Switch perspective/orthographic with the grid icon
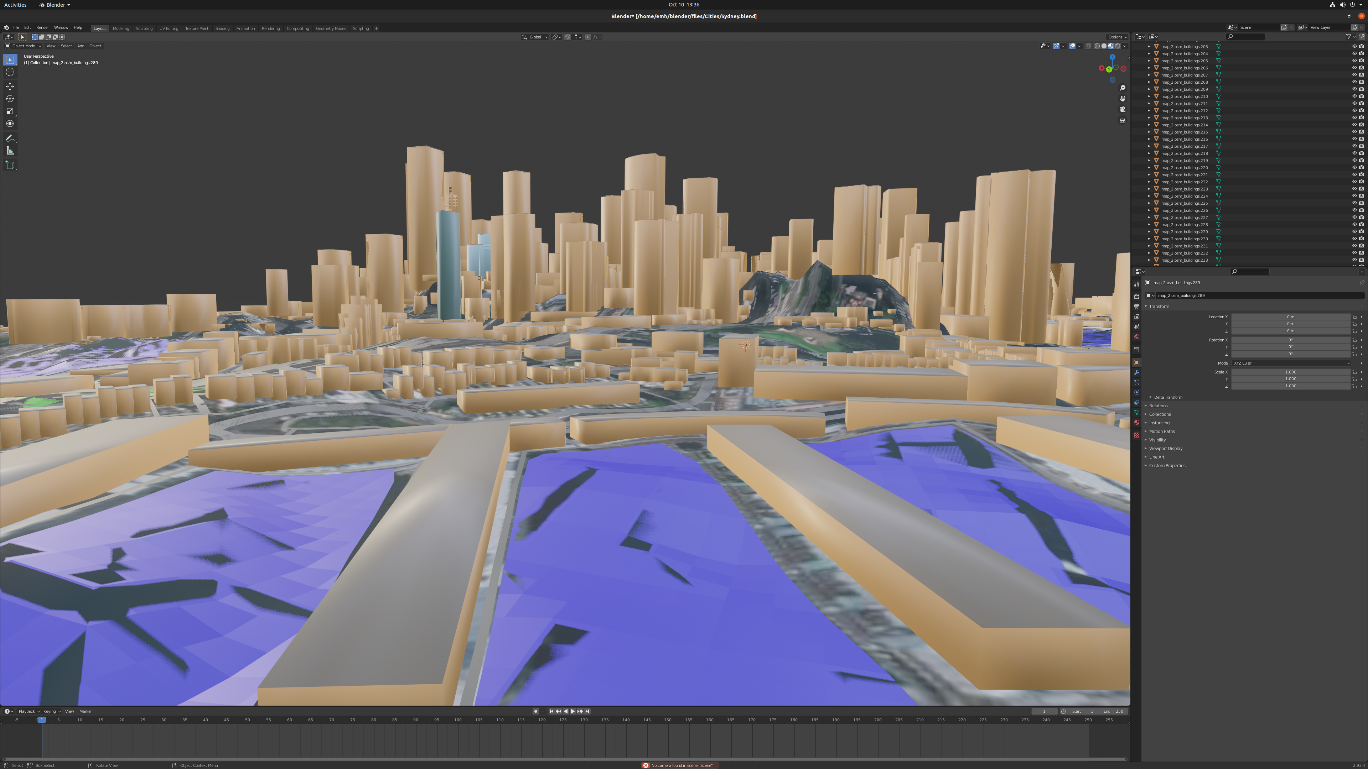 click(x=1122, y=120)
